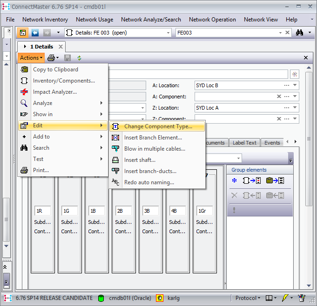
Task: Click the green database cylinder icon
Action: 101,298
